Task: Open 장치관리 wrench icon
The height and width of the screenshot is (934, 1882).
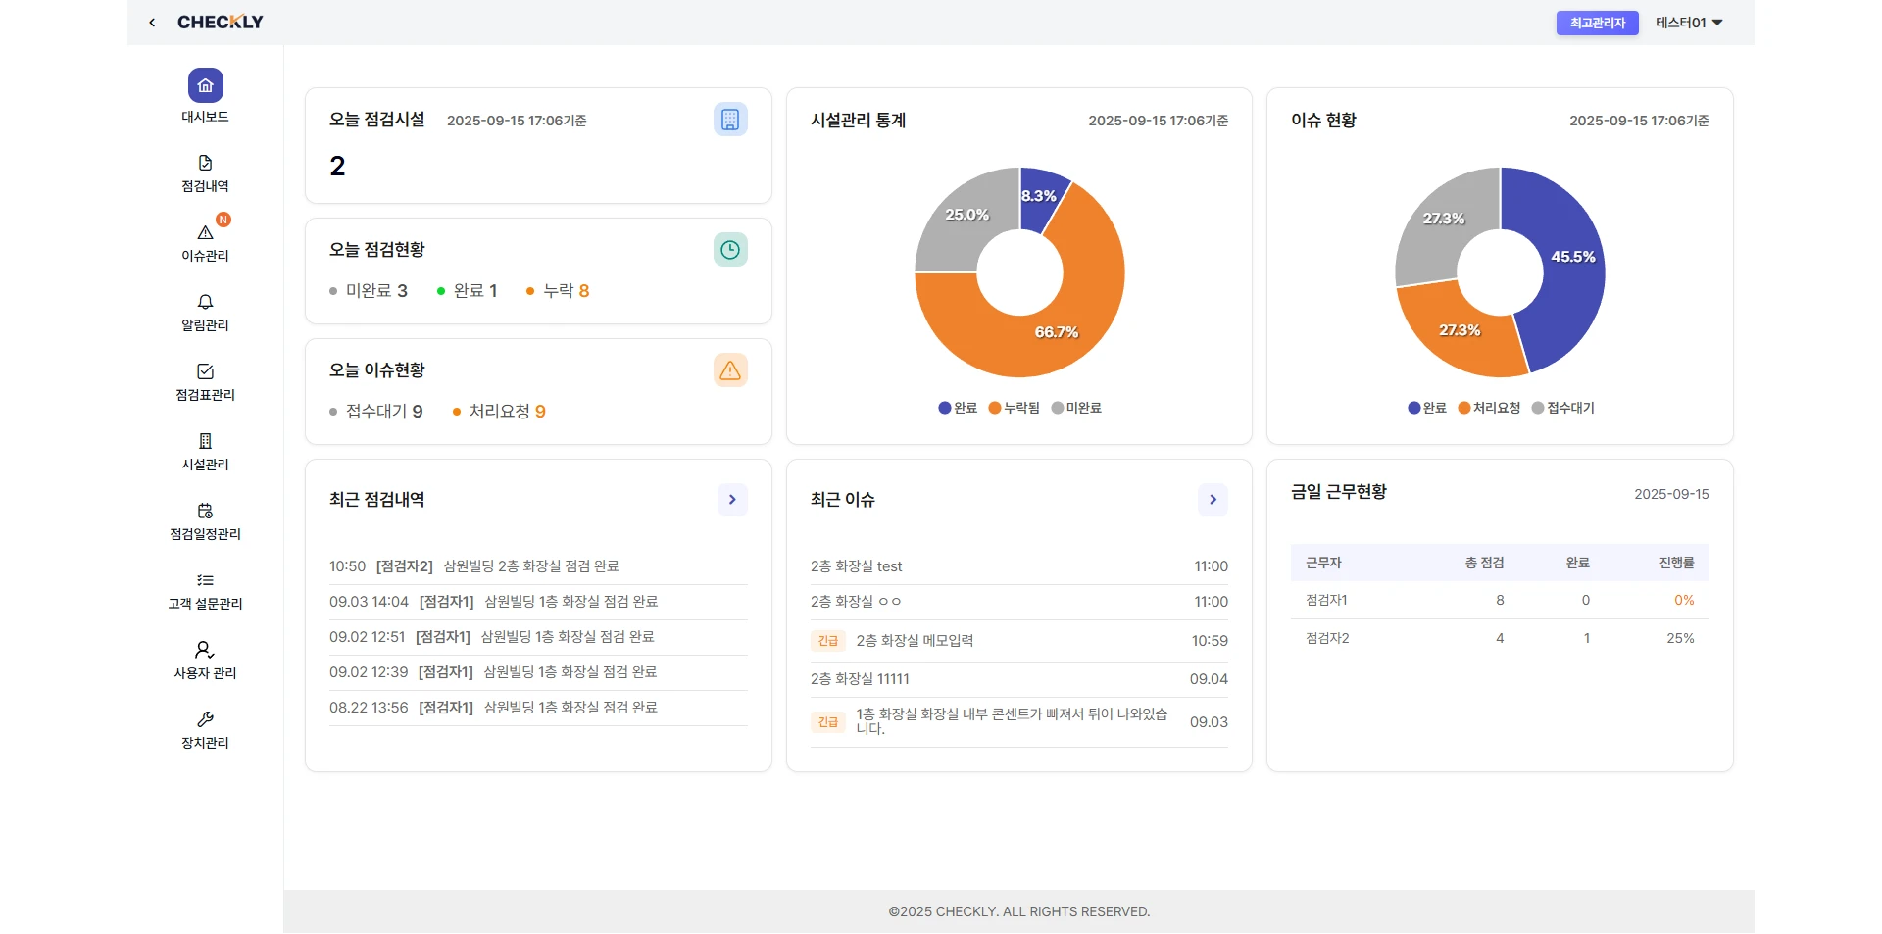Action: tap(205, 719)
